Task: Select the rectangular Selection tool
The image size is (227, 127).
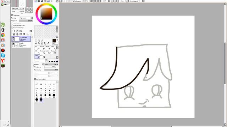Action: pos(36,41)
